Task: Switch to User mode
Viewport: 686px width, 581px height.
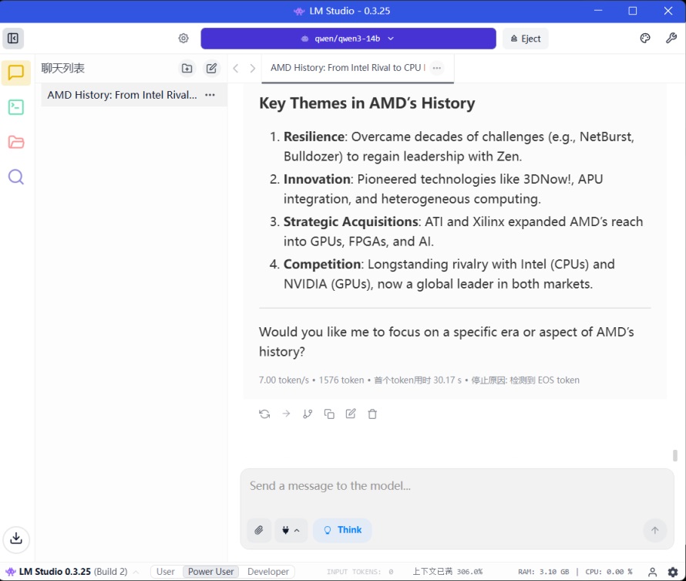Action: coord(166,572)
